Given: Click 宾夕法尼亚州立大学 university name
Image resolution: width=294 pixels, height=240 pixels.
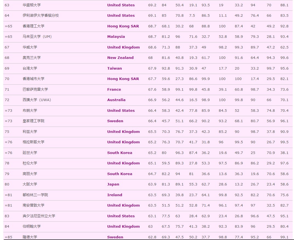Looking at the screenshot, I should pos(39,216).
